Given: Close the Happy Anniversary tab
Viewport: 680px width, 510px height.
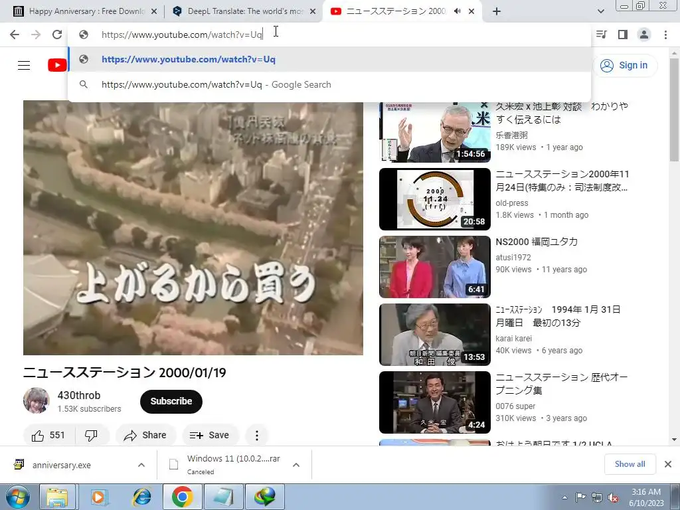Looking at the screenshot, I should (154, 12).
